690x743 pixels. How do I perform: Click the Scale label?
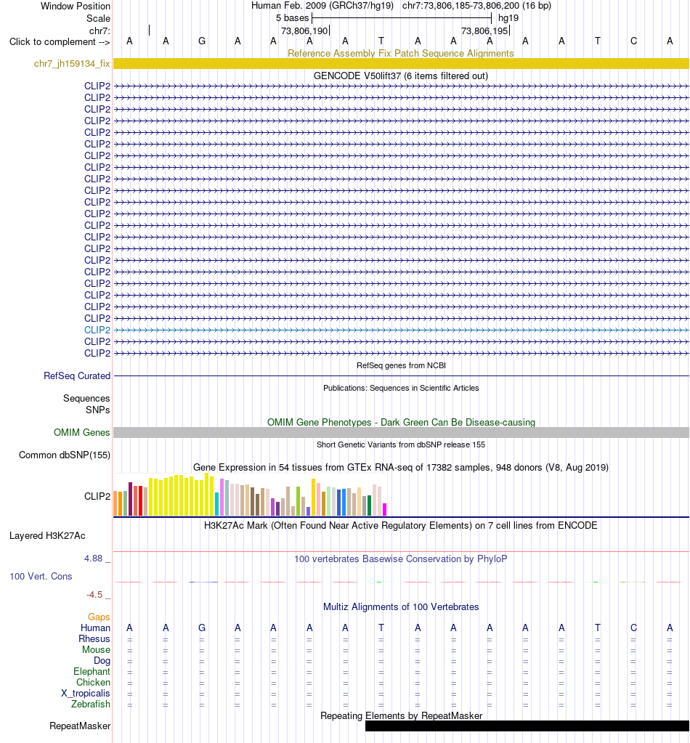98,18
